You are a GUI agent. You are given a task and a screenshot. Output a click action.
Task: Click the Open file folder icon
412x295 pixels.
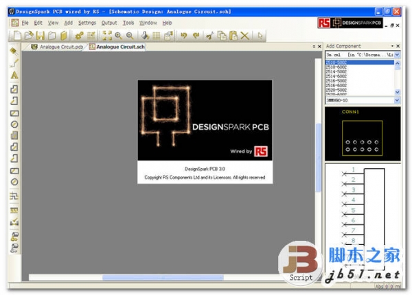(29, 36)
